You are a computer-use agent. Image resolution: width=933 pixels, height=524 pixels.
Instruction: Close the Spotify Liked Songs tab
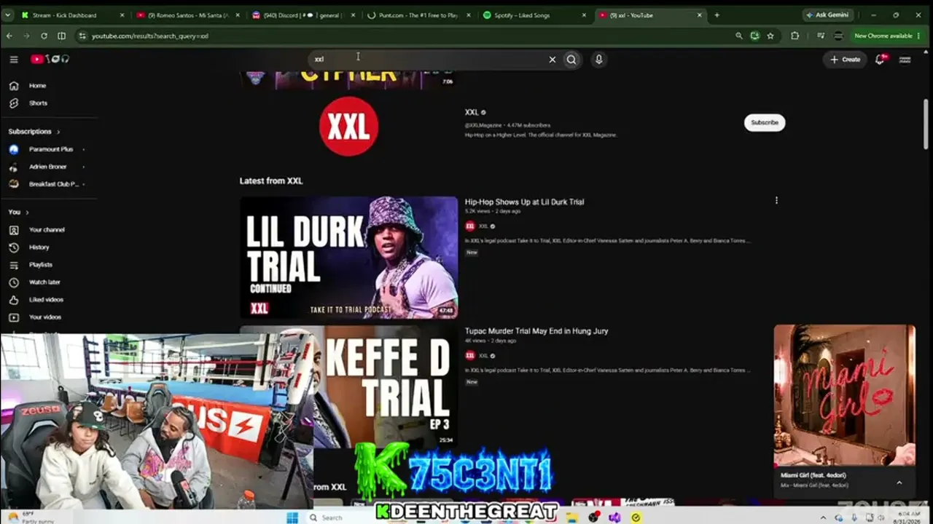585,15
